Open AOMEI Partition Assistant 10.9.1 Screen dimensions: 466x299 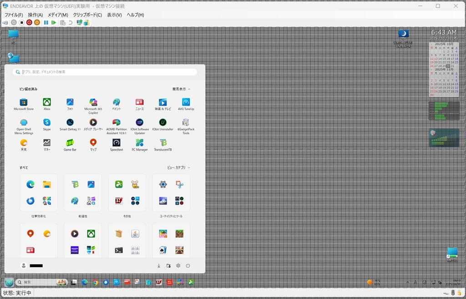click(x=116, y=127)
